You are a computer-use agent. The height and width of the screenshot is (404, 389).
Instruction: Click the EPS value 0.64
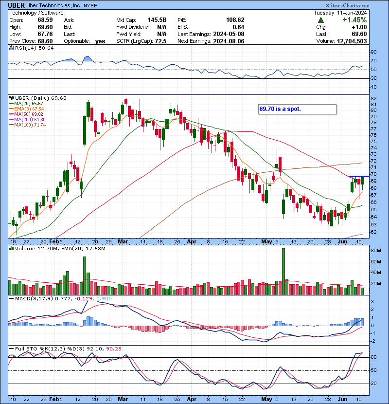pos(238,27)
